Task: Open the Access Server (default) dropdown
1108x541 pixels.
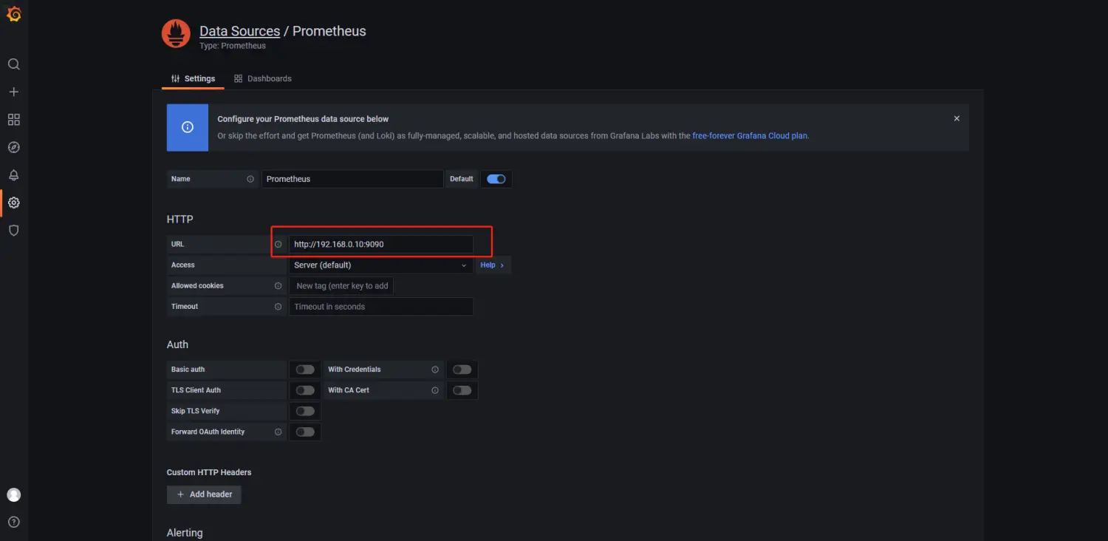Action: [x=380, y=265]
